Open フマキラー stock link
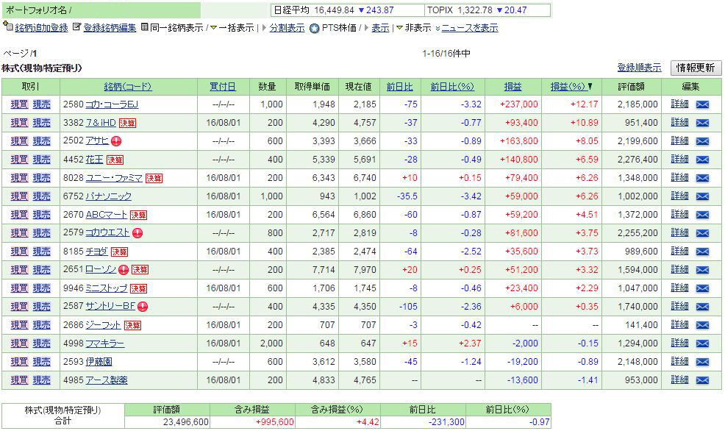 [105, 343]
